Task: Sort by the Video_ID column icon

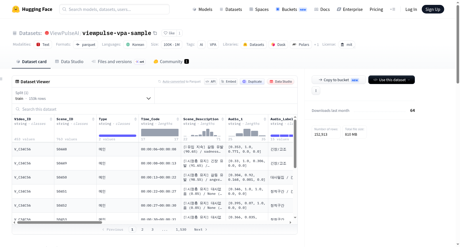Action: 51,119
